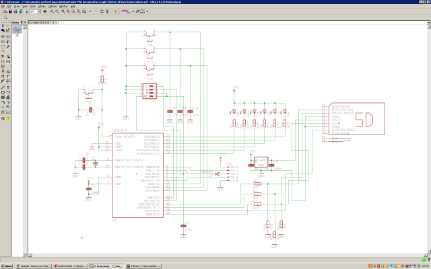Close the Sheets panel
The width and height of the screenshot is (431, 269).
coord(26,22)
